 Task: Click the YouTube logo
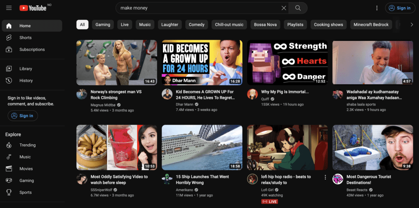click(33, 8)
